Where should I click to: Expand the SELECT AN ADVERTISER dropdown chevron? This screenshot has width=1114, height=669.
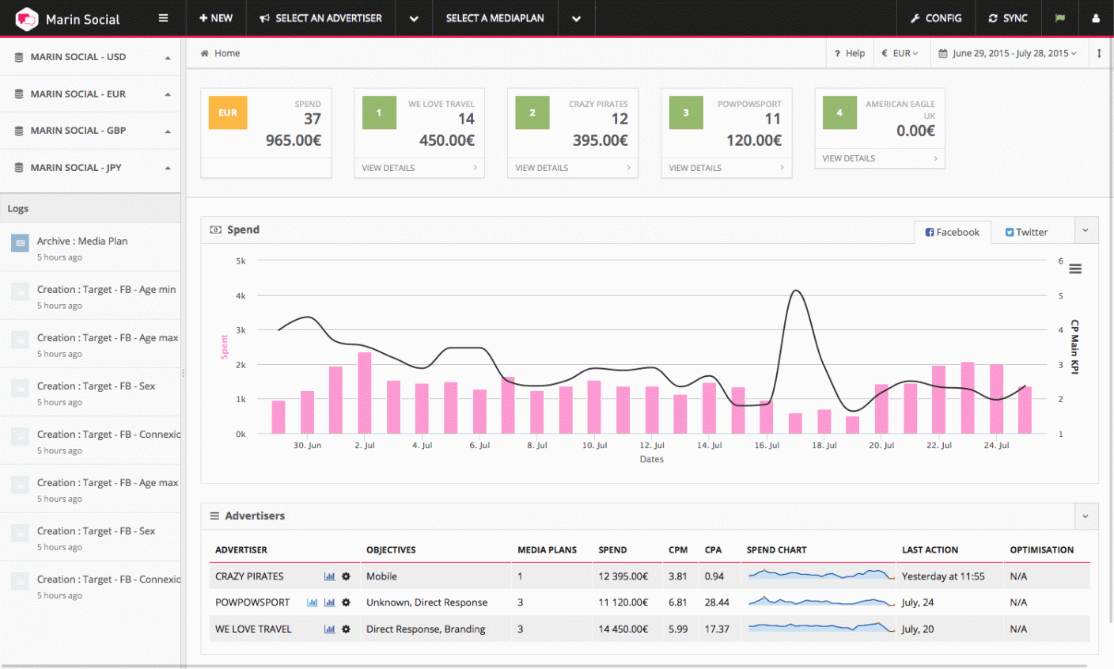414,17
